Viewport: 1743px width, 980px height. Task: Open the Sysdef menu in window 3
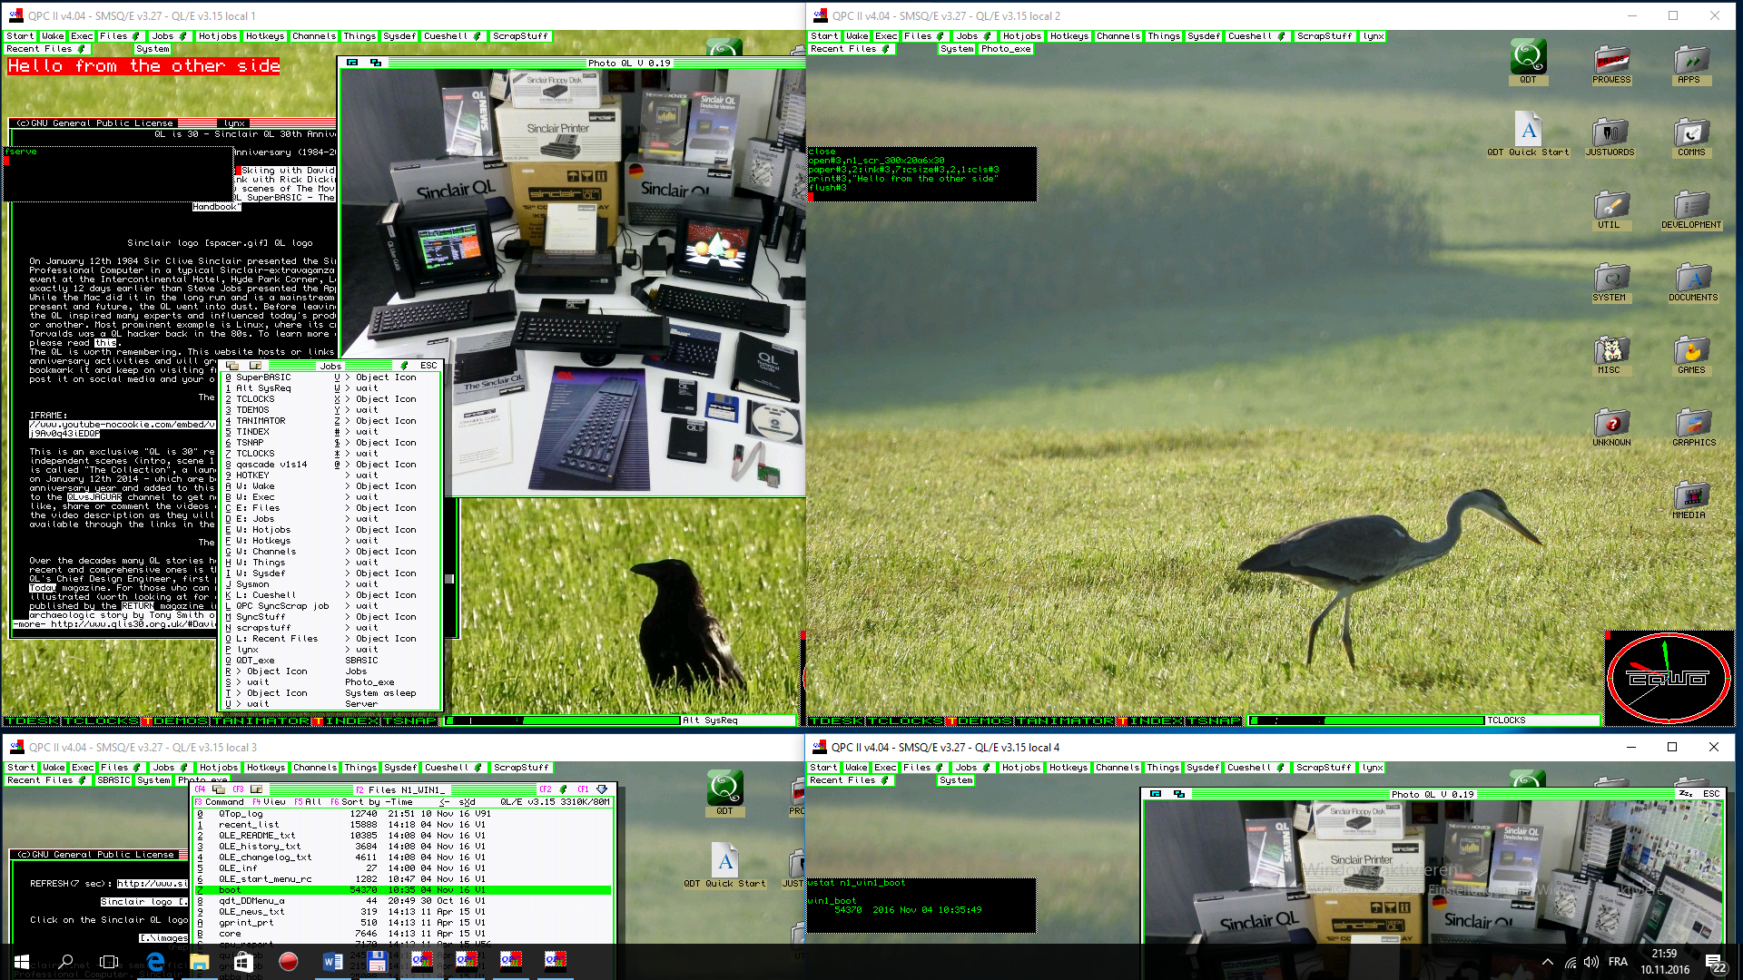click(400, 768)
